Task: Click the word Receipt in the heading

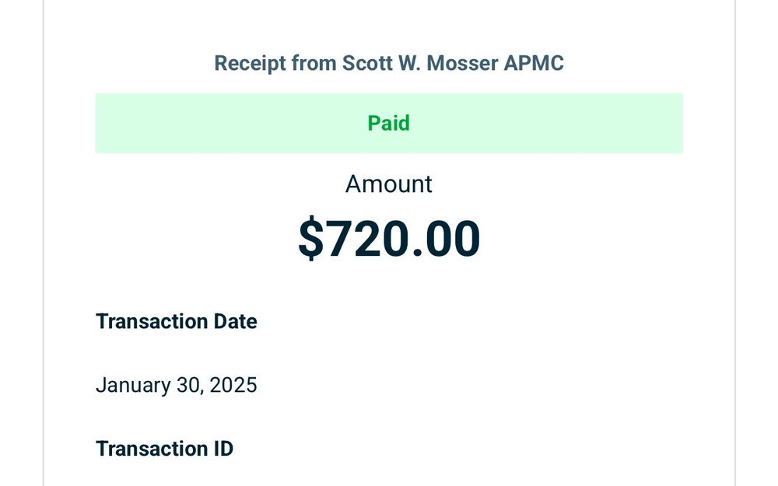Action: pyautogui.click(x=250, y=64)
